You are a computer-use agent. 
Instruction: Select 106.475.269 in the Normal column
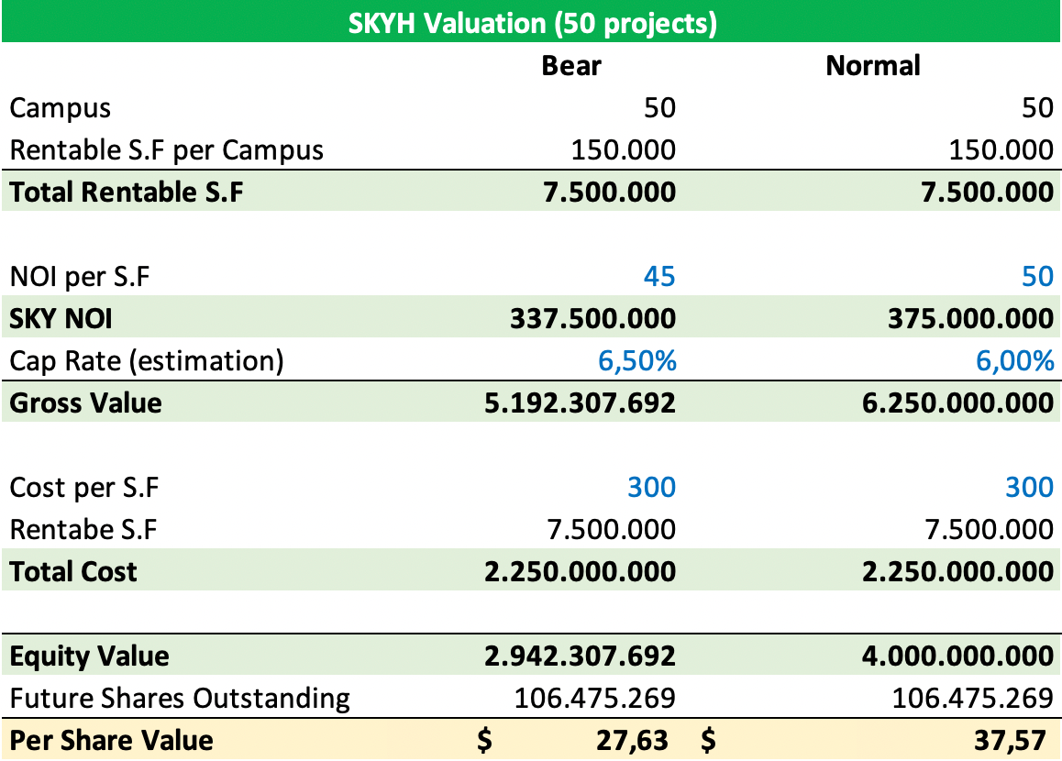973,698
